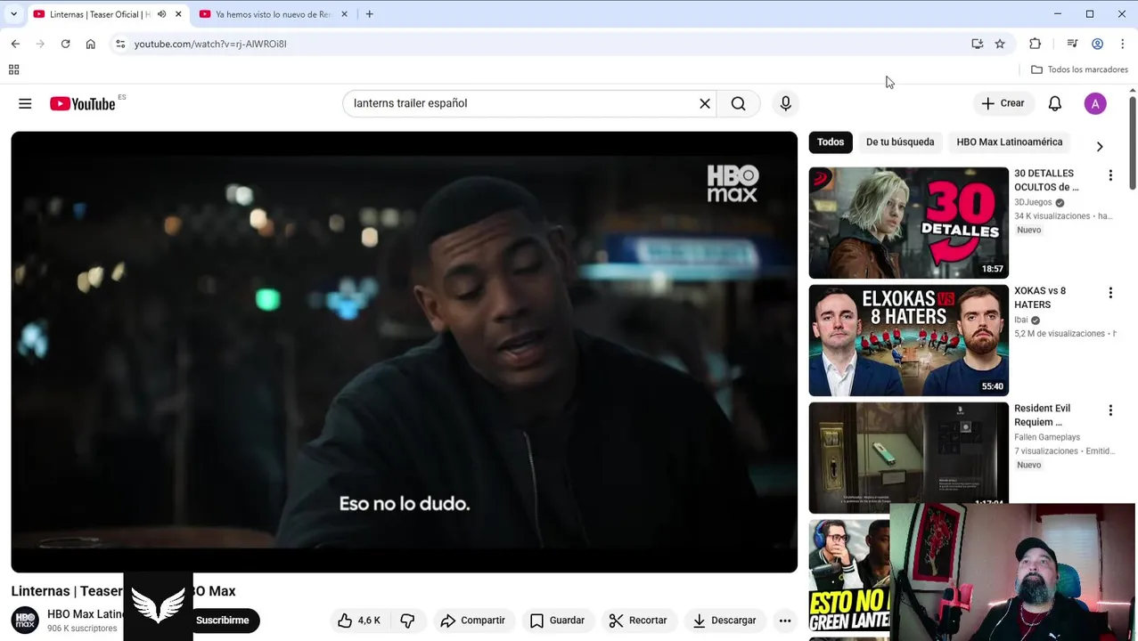Open options menu for XOKAS video
1138x641 pixels.
pyautogui.click(x=1110, y=293)
